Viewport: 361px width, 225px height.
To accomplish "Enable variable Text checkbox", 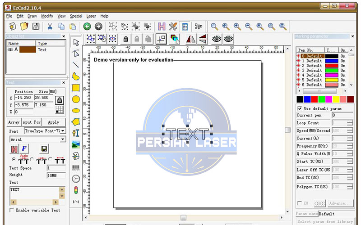I will point(12,210).
